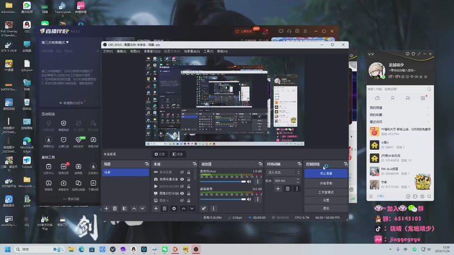Show hidden system tray icons chevron
The width and height of the screenshot is (454, 255).
click(390, 249)
